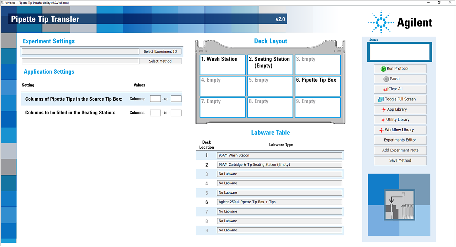Click the Method name text field
This screenshot has height=247, width=456.
point(80,61)
